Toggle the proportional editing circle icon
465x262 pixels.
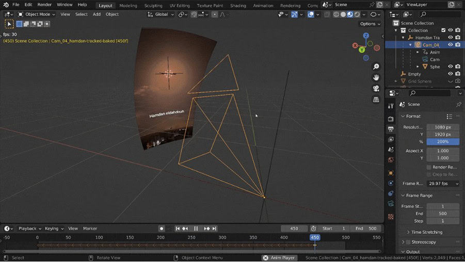click(x=214, y=14)
